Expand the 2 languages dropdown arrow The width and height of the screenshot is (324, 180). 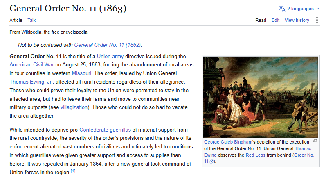tap(318, 9)
